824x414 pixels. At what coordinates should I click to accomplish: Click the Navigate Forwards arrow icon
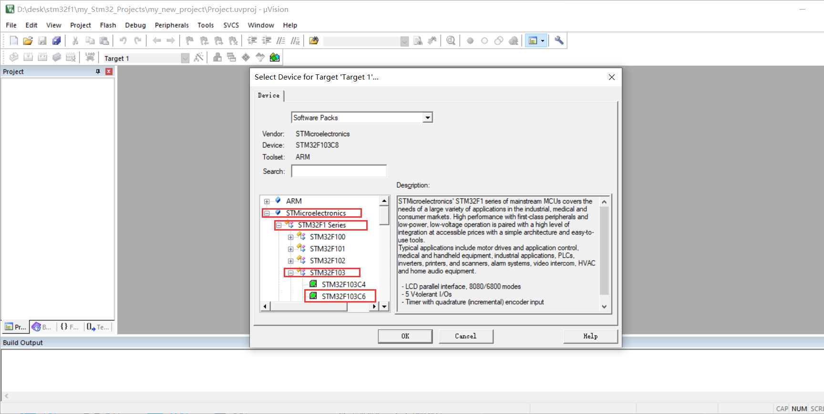point(171,40)
